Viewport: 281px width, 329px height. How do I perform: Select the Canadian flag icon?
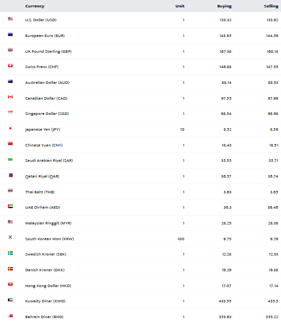10,97
